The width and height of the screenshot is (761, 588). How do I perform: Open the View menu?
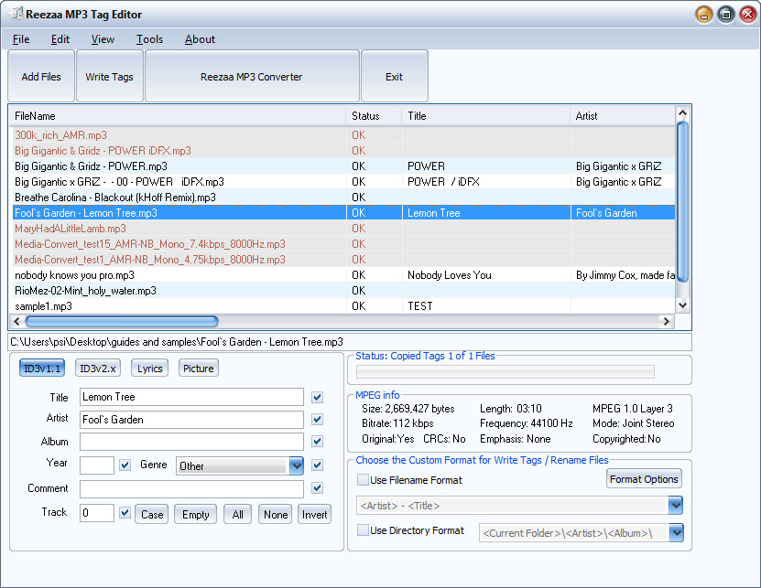click(103, 39)
